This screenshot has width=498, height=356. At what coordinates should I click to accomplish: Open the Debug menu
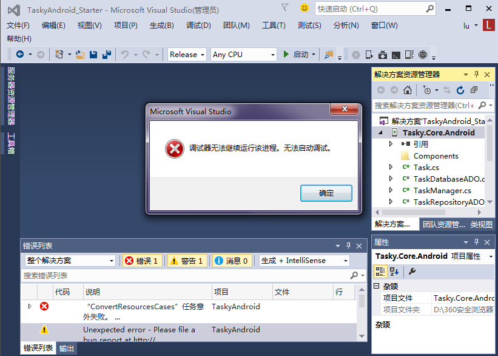198,26
